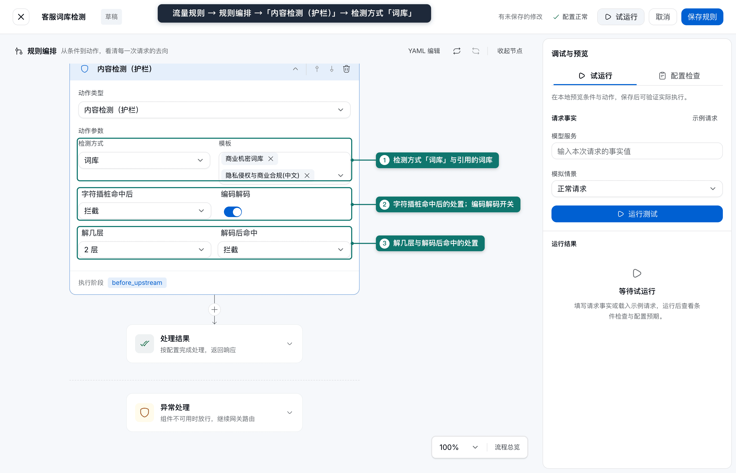Click the 规则编排 branch icon
The image size is (736, 473).
pos(19,51)
